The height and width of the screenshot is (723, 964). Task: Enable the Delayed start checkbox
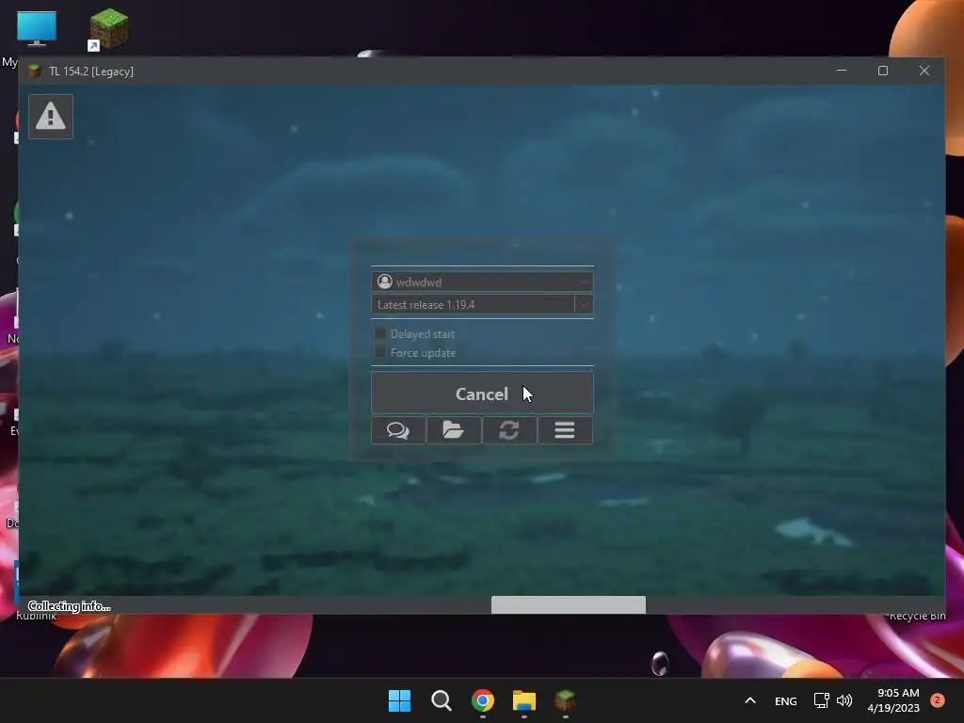click(x=380, y=334)
